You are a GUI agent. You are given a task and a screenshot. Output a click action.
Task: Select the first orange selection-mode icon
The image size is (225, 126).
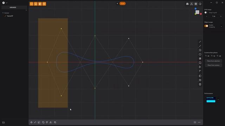pos(31,4)
